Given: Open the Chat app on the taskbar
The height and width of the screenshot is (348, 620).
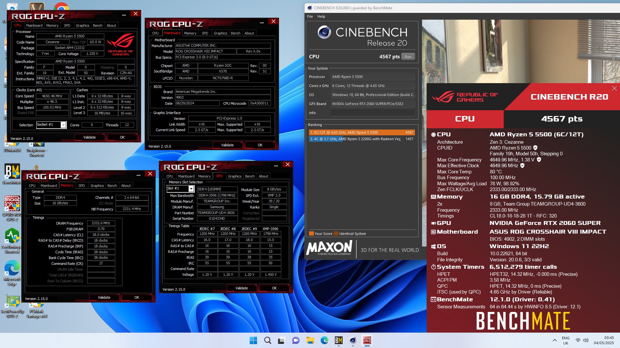Looking at the screenshot, I should (296, 340).
